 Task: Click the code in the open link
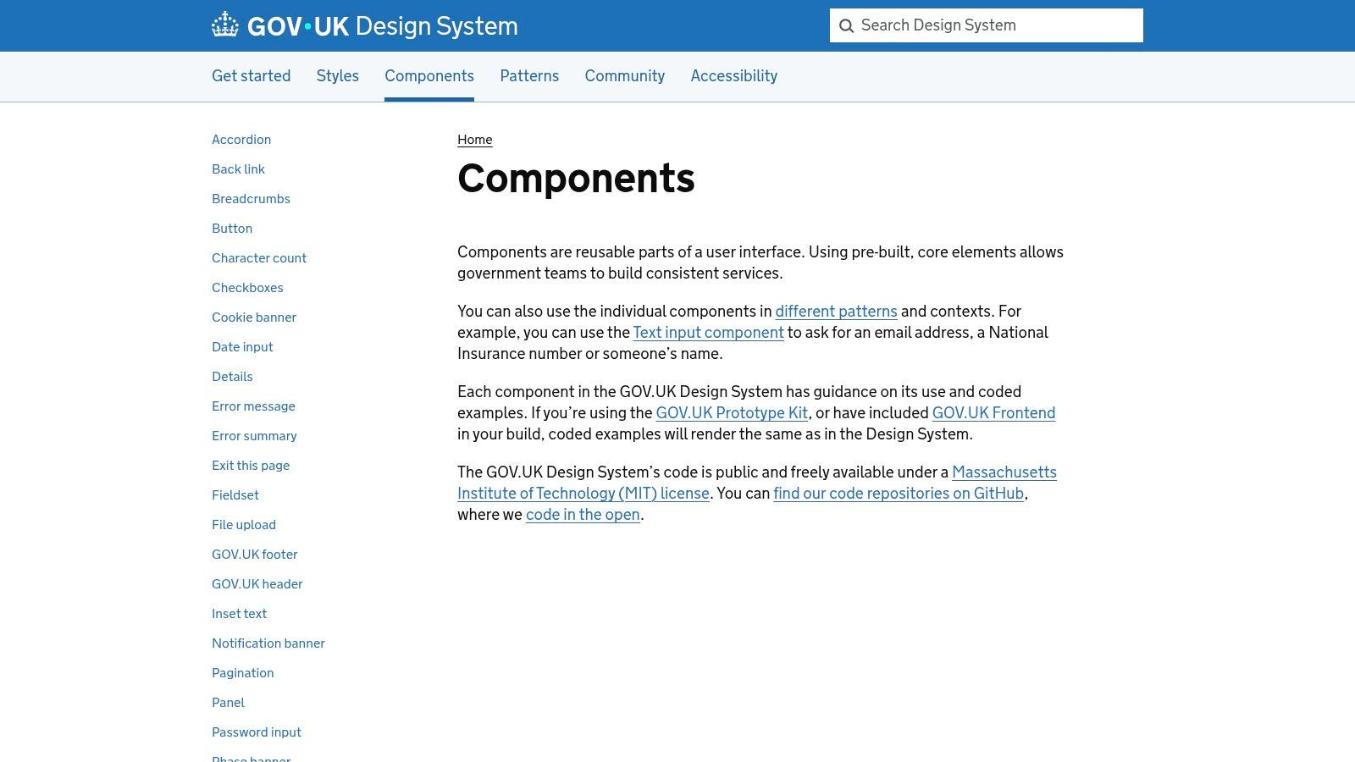(583, 515)
